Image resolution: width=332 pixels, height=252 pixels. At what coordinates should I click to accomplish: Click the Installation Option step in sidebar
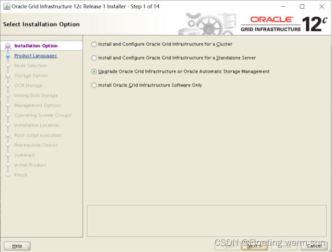36,46
